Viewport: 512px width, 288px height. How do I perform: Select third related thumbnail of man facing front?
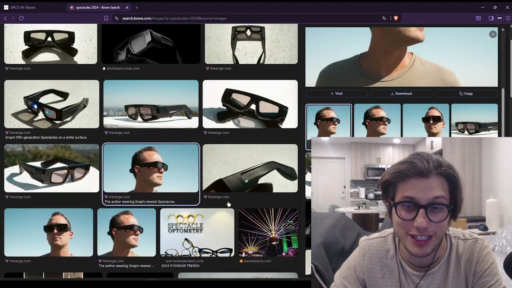coord(426,120)
